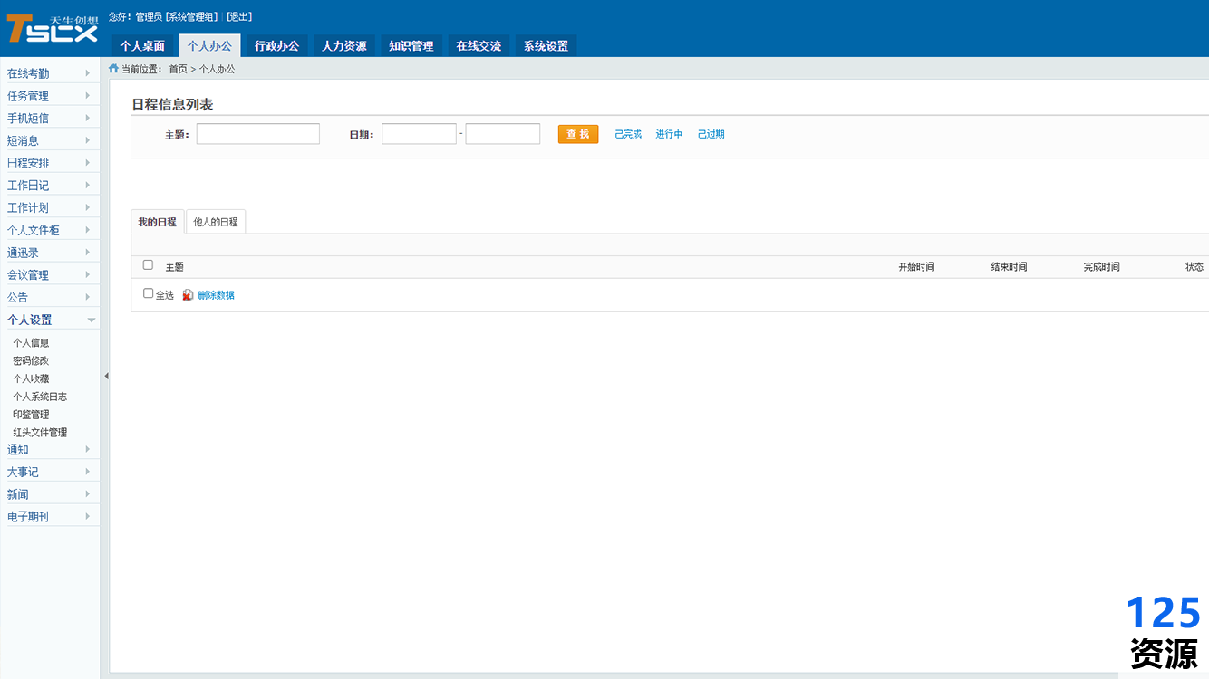Open the 个人桌面 top tab
This screenshot has width=1209, height=679.
142,45
